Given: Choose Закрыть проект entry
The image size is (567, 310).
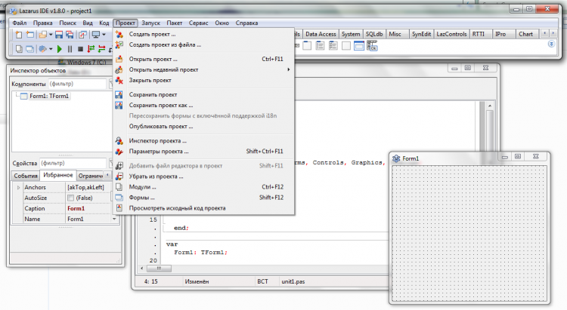Looking at the screenshot, I should click(x=203, y=80).
